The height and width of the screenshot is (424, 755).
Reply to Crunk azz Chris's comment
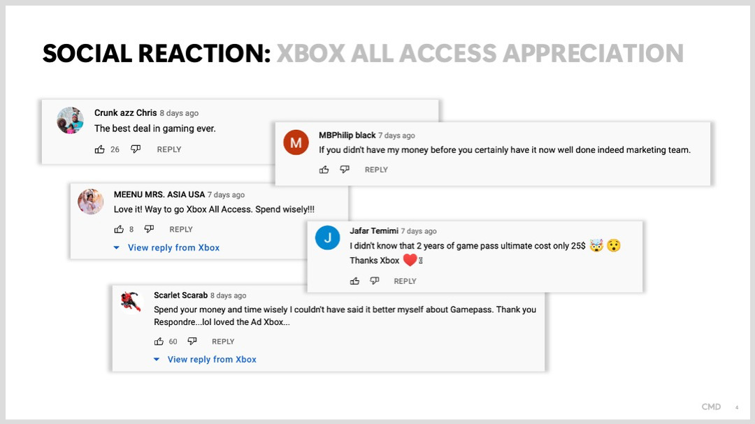169,149
